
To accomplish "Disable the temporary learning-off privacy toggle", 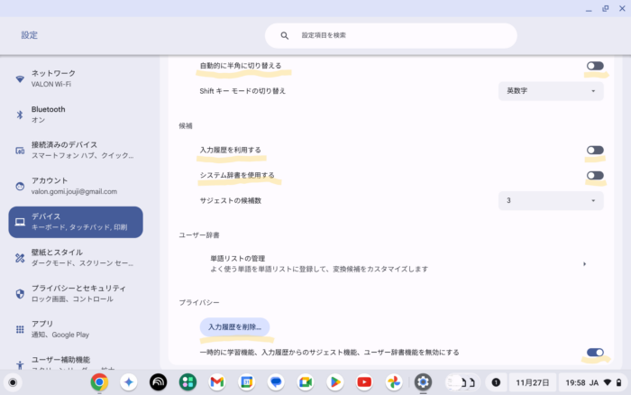I will coord(595,353).
